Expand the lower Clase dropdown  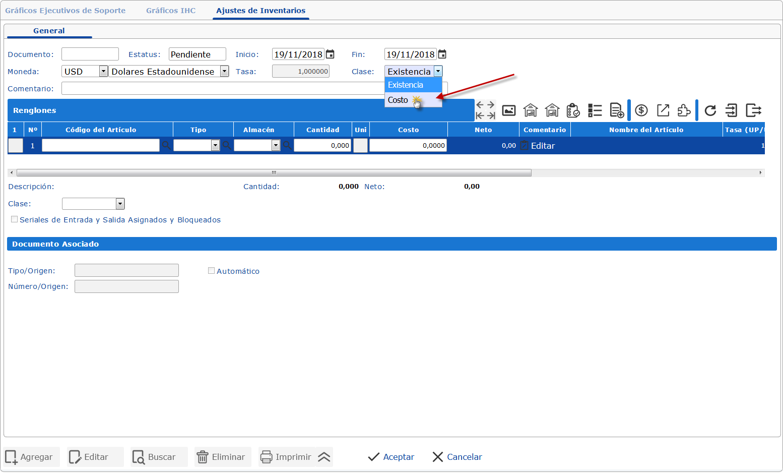[x=120, y=204]
